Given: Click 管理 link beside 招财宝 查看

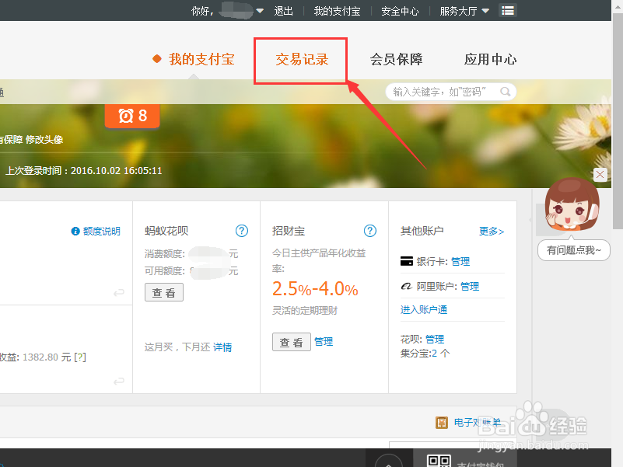Looking at the screenshot, I should (324, 342).
